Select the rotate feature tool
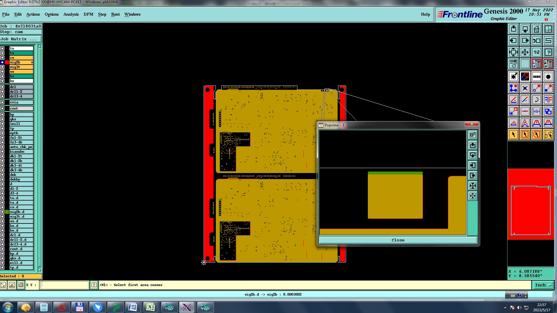Screen dimensions: 557x313 click(536, 100)
